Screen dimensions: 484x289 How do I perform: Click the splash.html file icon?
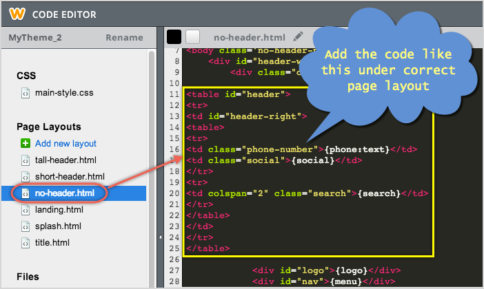pos(26,226)
